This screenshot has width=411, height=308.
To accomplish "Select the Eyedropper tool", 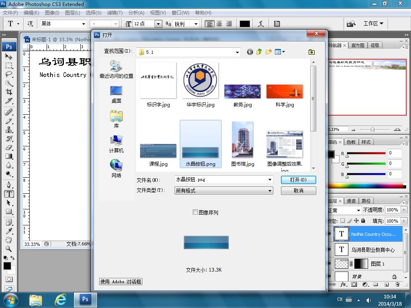I will pyautogui.click(x=9, y=231).
